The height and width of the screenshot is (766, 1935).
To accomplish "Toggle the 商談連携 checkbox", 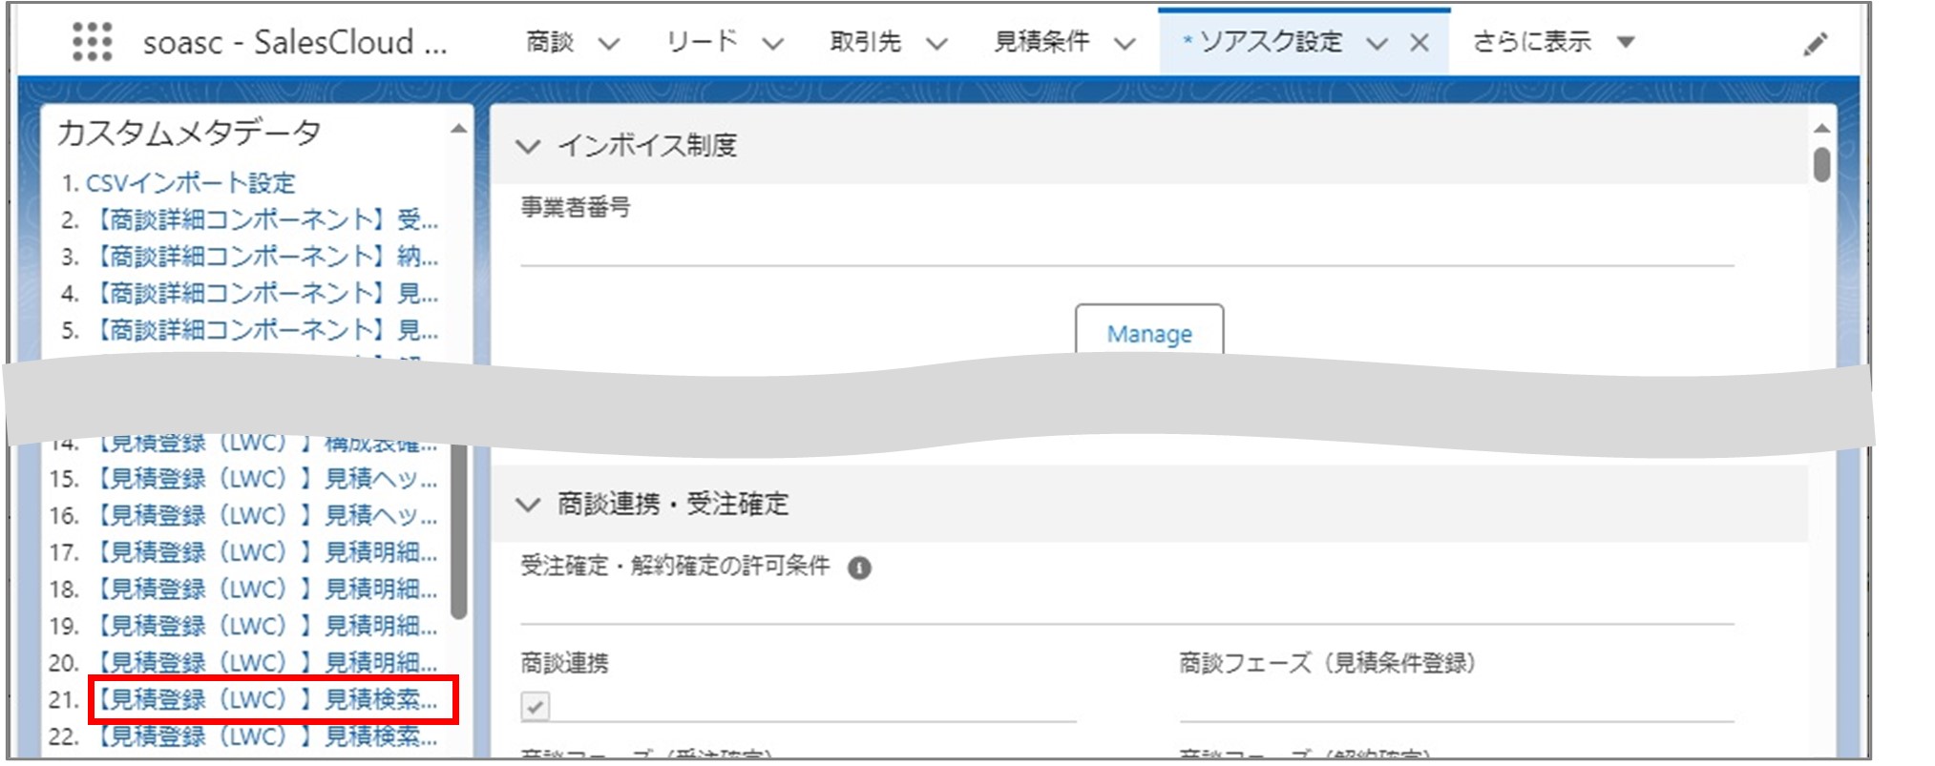I will coord(536,707).
